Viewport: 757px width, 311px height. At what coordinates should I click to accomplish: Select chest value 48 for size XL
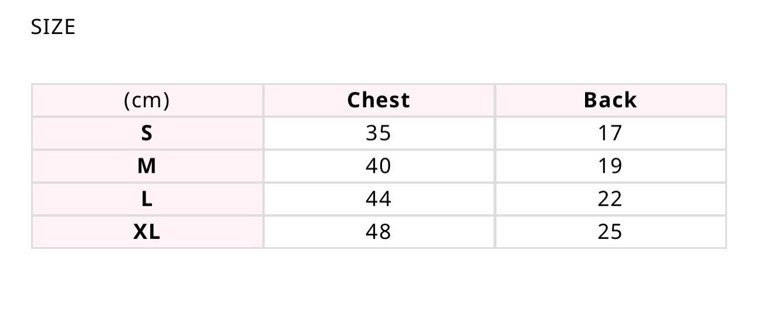pyautogui.click(x=378, y=232)
